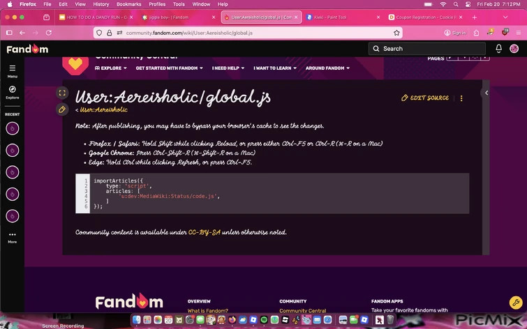Open a new browser tab with plus
527x329 pixels.
click(475, 17)
